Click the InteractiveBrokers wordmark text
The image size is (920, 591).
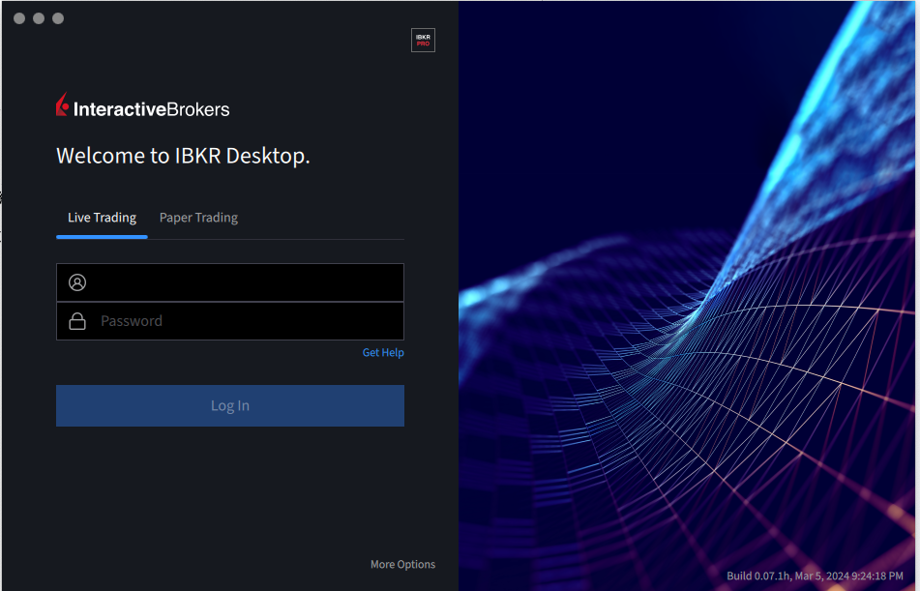152,109
